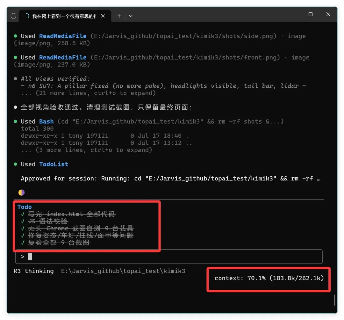Open a new tab with plus icon
This screenshot has height=320, width=344.
119,16
